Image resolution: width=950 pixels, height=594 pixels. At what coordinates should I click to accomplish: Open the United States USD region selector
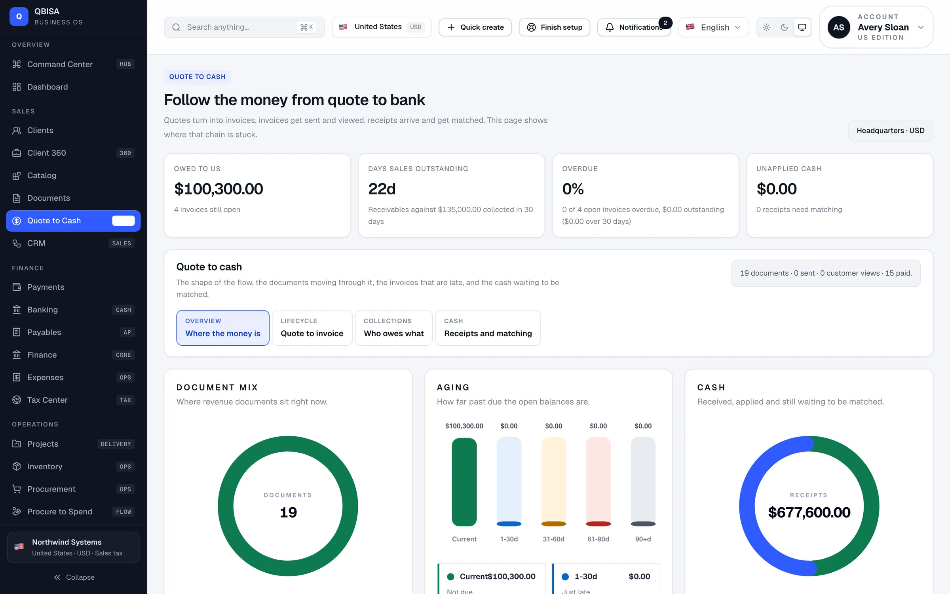[382, 27]
